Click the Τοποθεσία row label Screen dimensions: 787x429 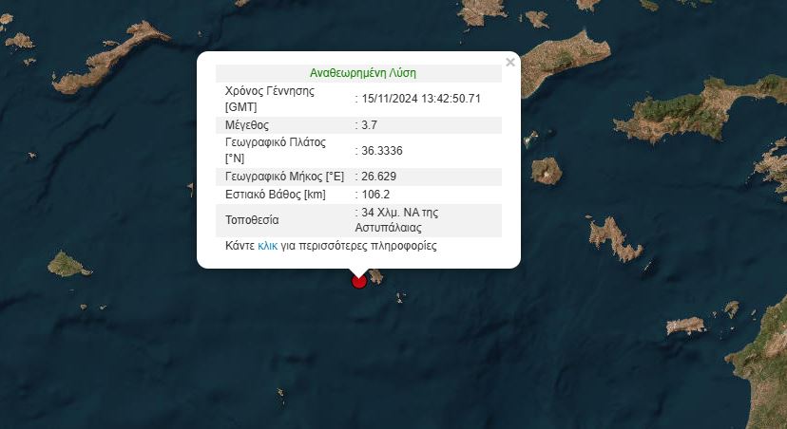point(252,220)
